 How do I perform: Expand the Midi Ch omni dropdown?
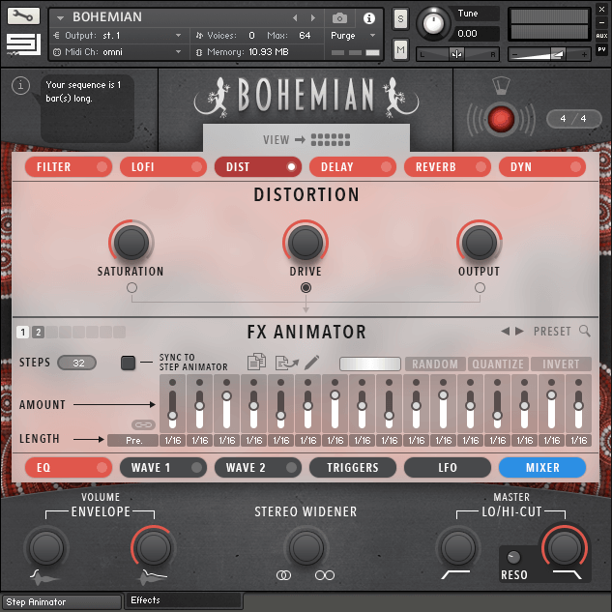coord(118,52)
